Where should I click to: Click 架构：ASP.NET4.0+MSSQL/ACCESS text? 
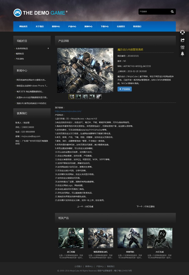tap(134, 66)
